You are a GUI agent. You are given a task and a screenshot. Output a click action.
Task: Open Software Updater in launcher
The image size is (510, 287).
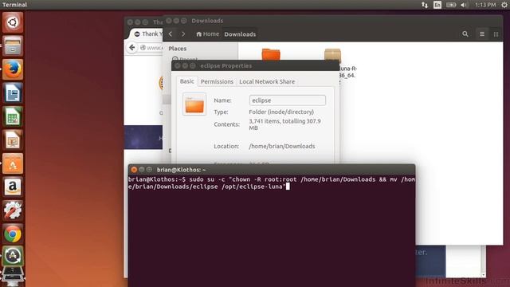click(x=13, y=256)
